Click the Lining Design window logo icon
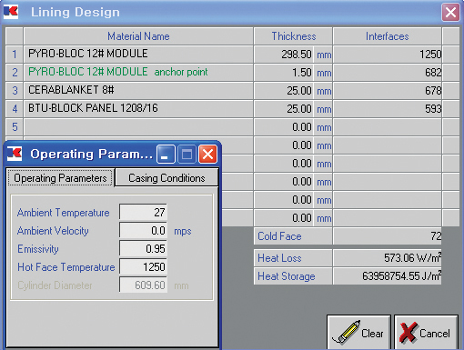The height and width of the screenshot is (350, 464). (x=11, y=12)
